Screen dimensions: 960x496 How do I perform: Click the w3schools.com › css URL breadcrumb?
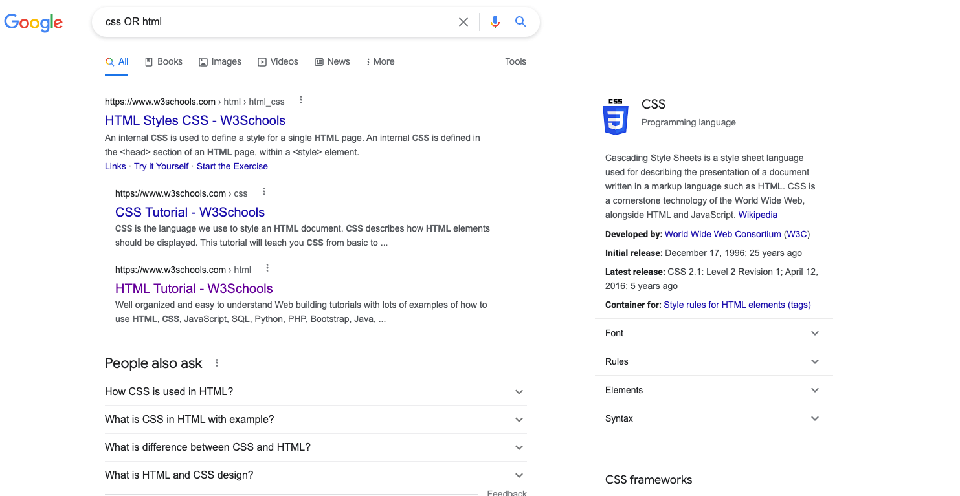[181, 193]
